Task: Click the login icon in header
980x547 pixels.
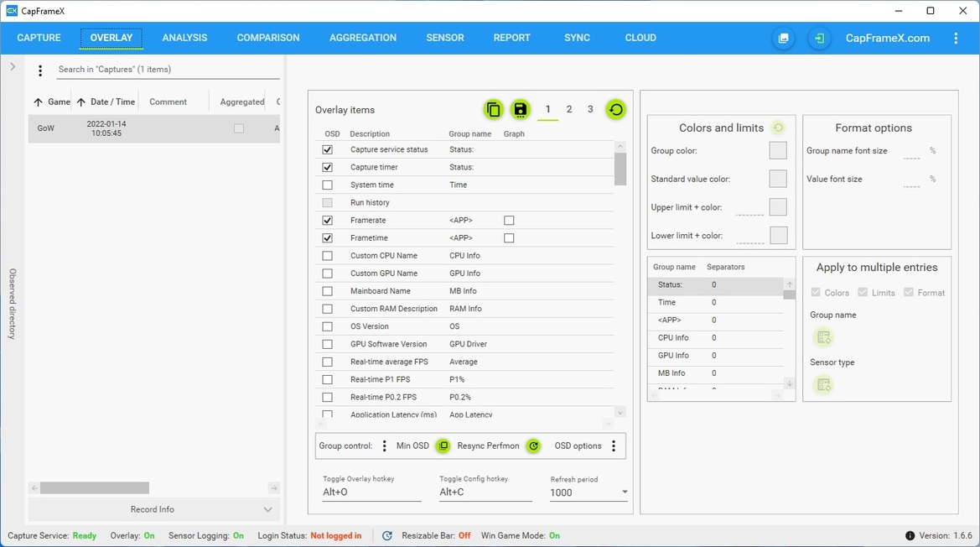Action: click(819, 38)
